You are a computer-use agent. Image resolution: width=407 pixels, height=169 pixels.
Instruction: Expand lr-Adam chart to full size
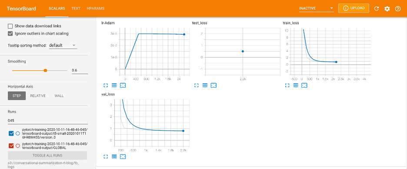pyautogui.click(x=106, y=85)
